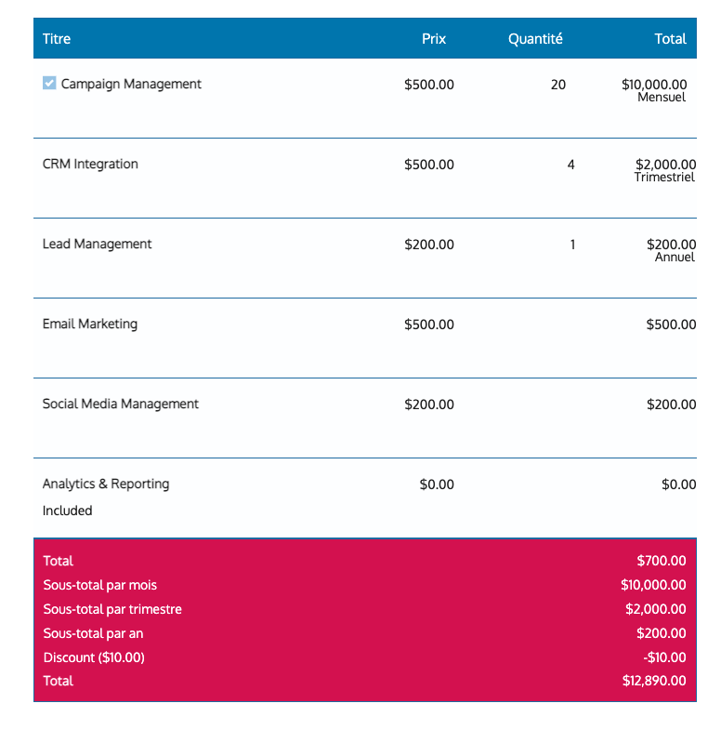The height and width of the screenshot is (730, 721).
Task: Click Email Marketing total $500.00
Action: coord(671,325)
